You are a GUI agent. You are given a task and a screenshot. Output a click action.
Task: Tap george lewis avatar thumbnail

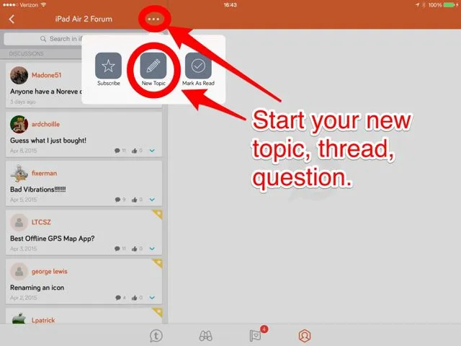19,271
